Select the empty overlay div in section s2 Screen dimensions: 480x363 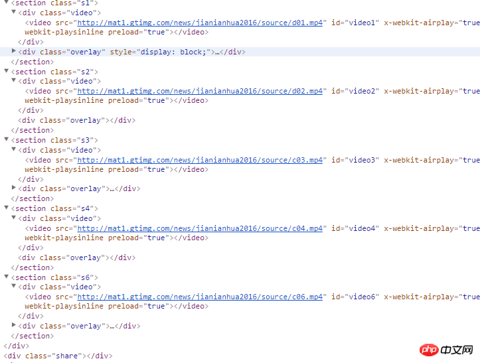(x=77, y=120)
